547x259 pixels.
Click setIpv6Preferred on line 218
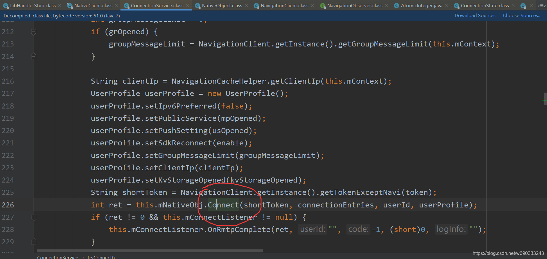pos(181,106)
